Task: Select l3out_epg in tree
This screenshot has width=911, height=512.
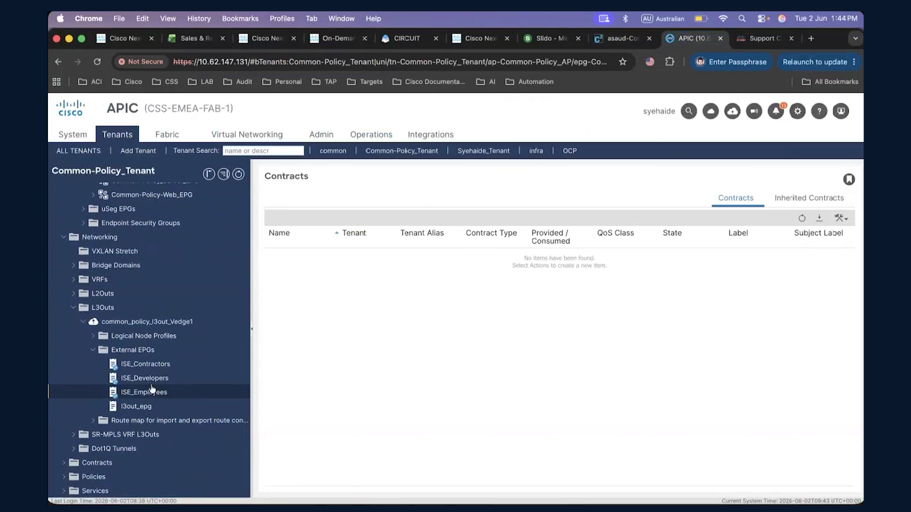Action: tap(136, 406)
